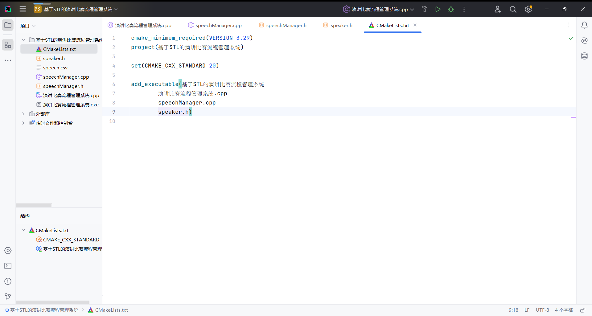Open Code With Me user icon
The image size is (592, 316).
click(x=498, y=9)
